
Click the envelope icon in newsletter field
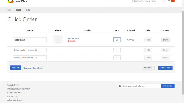click(x=120, y=86)
